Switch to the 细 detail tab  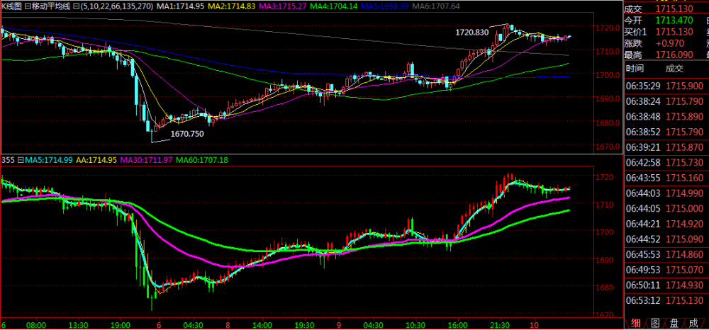point(635,323)
